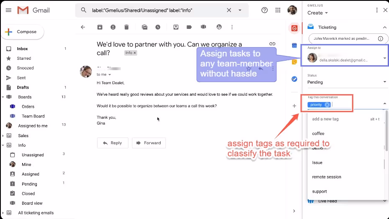
Task: Open the Labels icon in toolbar
Action: pos(189,27)
